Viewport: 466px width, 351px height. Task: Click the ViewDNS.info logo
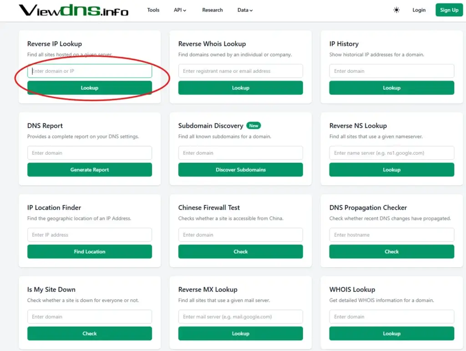click(73, 10)
